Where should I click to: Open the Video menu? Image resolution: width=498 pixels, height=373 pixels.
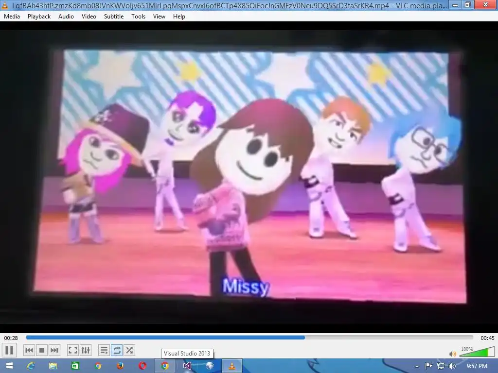(89, 17)
